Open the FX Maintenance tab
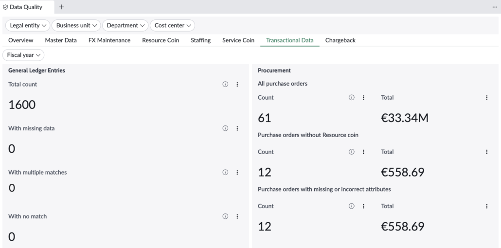Viewport: 501px width, 248px height. pos(109,40)
